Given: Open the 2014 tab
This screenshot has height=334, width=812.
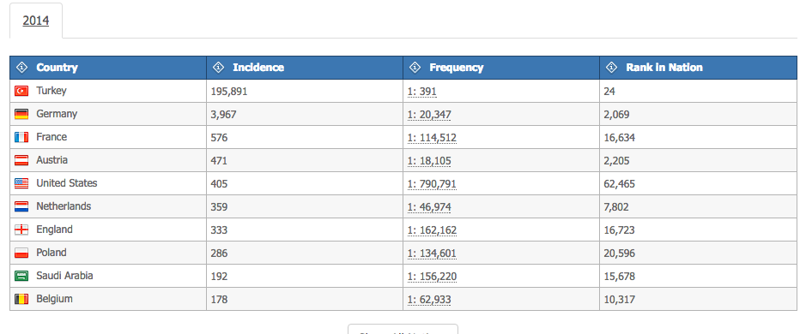Looking at the screenshot, I should pyautogui.click(x=36, y=21).
